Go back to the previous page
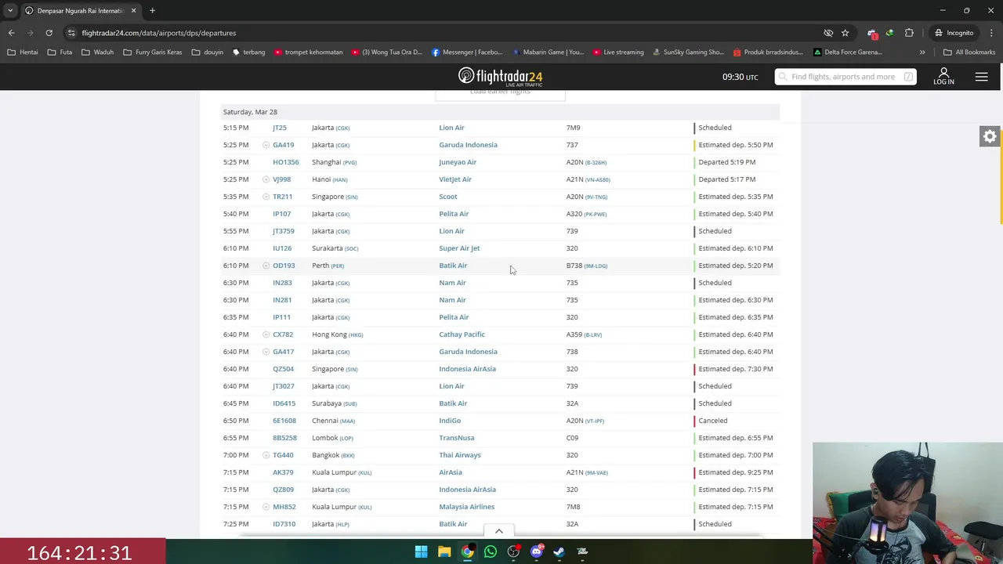The width and height of the screenshot is (1003, 564). [x=11, y=33]
